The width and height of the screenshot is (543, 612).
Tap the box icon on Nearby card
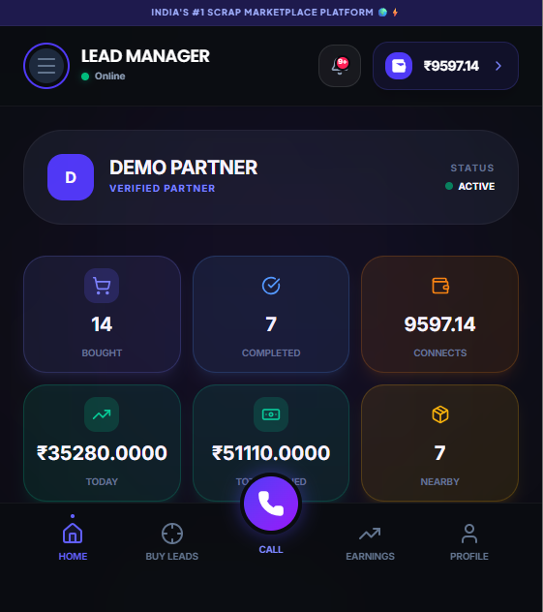point(440,414)
